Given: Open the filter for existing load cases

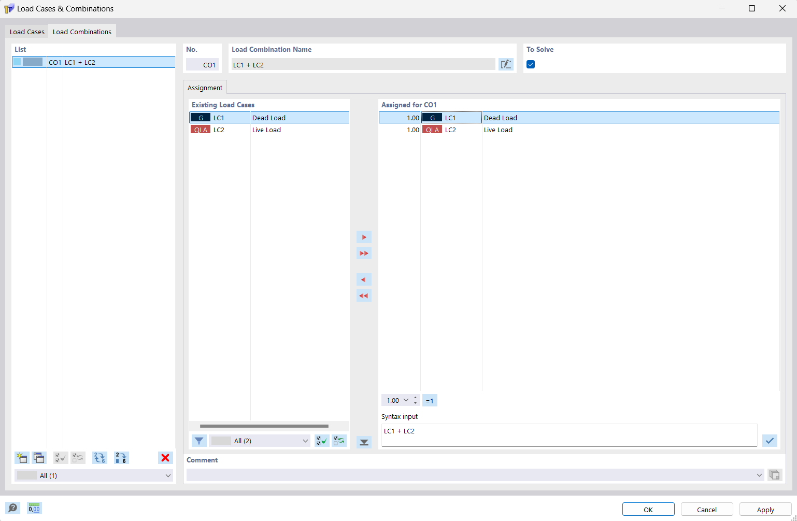Looking at the screenshot, I should (x=199, y=440).
